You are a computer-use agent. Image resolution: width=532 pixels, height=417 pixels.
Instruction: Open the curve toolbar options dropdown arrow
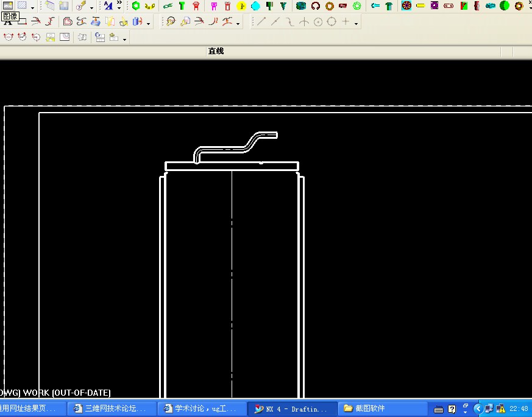[356, 24]
